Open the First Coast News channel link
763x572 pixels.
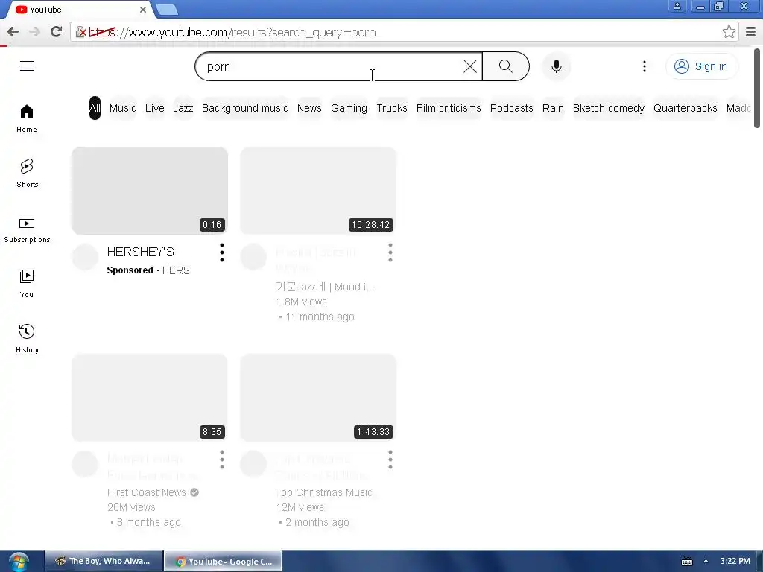(x=147, y=492)
